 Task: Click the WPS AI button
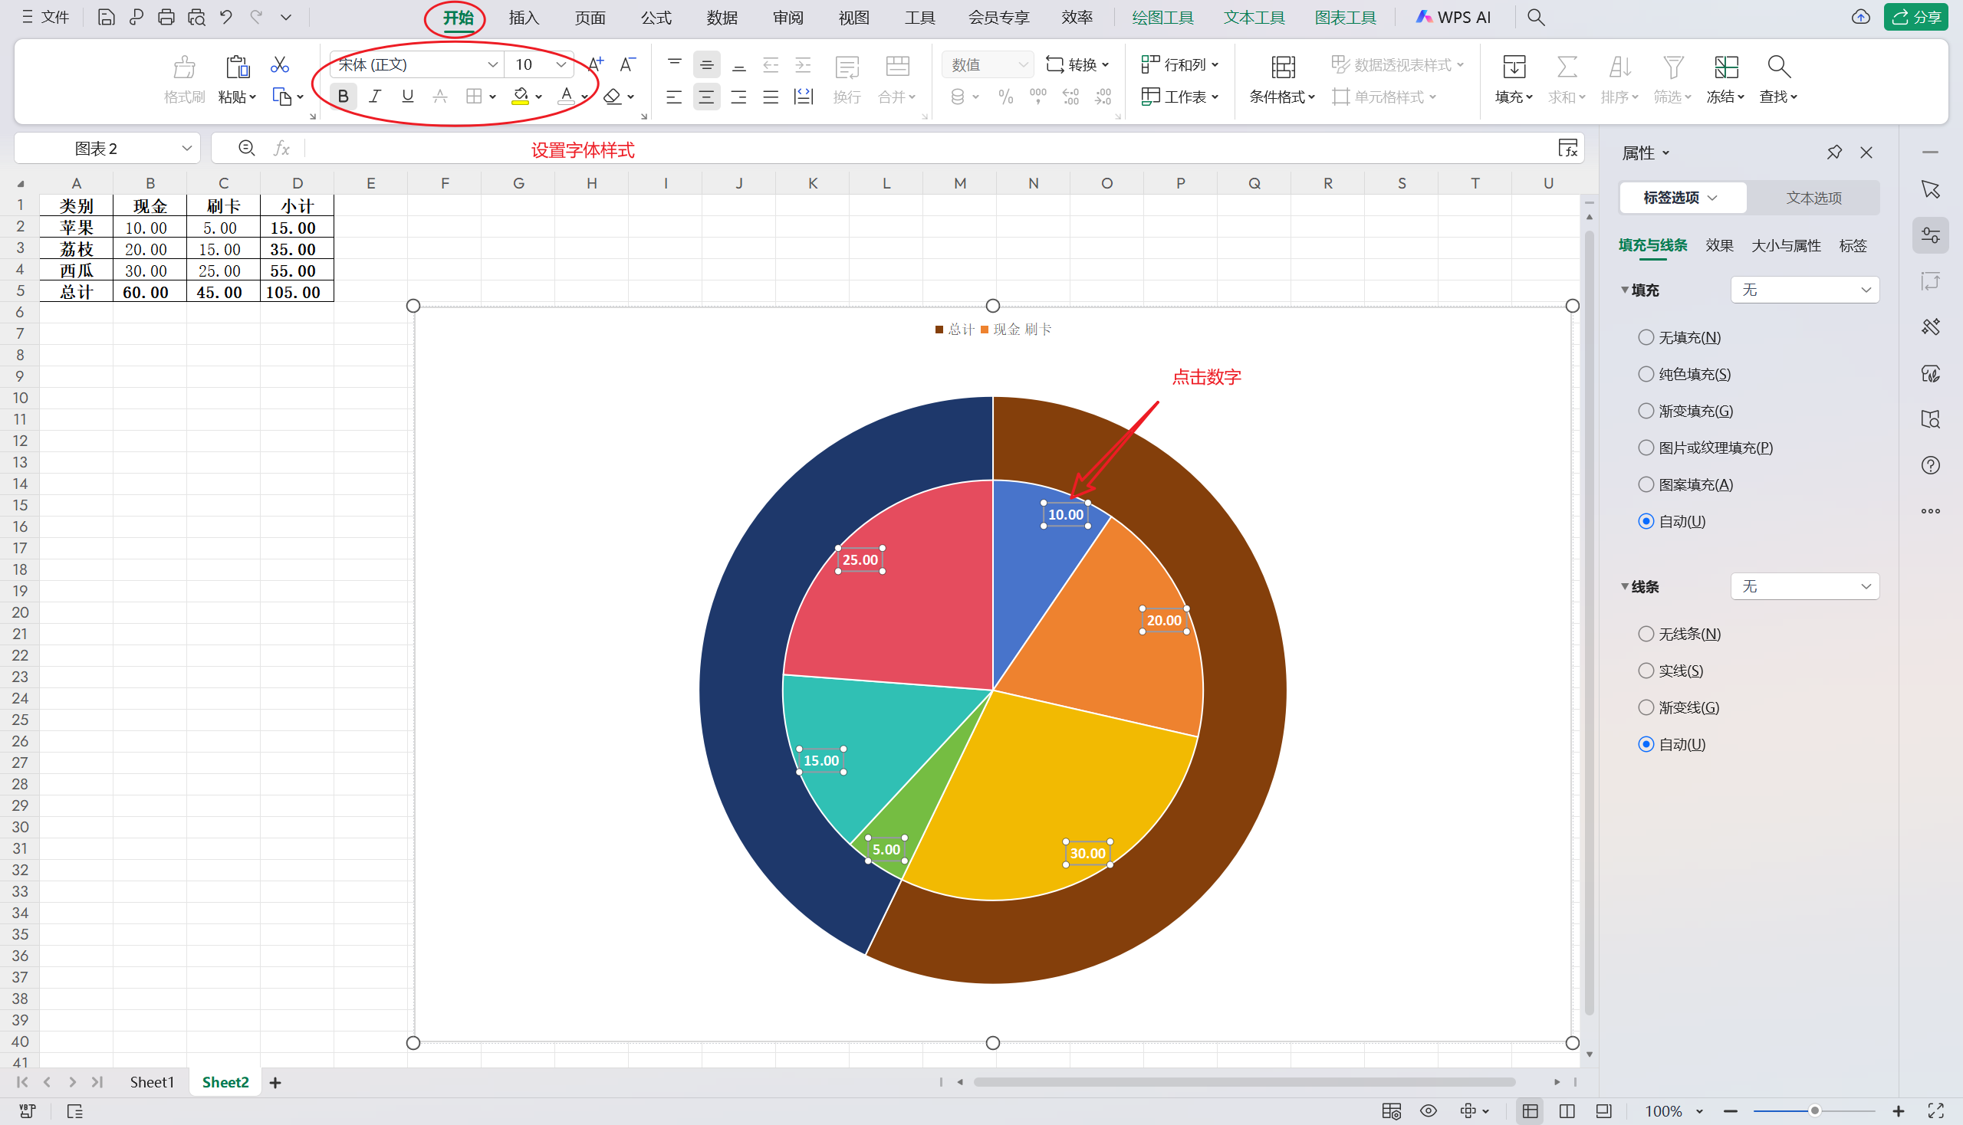1453,17
